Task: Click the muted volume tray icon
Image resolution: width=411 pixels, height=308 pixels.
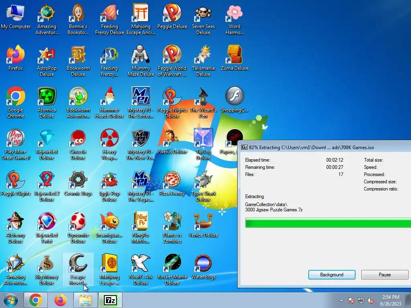Action: point(370,300)
